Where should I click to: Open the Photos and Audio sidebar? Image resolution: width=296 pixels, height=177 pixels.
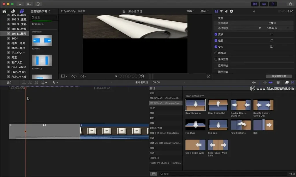pyautogui.click(x=13, y=11)
